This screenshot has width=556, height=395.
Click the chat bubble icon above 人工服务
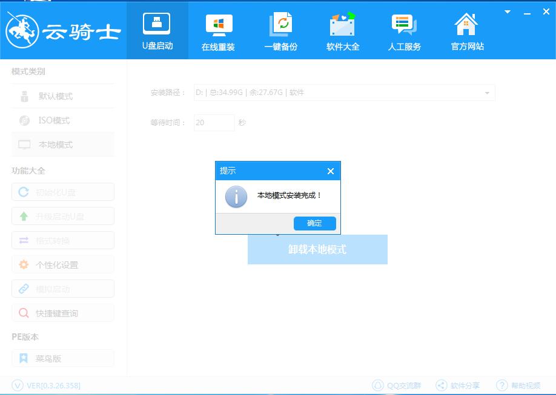click(x=404, y=24)
